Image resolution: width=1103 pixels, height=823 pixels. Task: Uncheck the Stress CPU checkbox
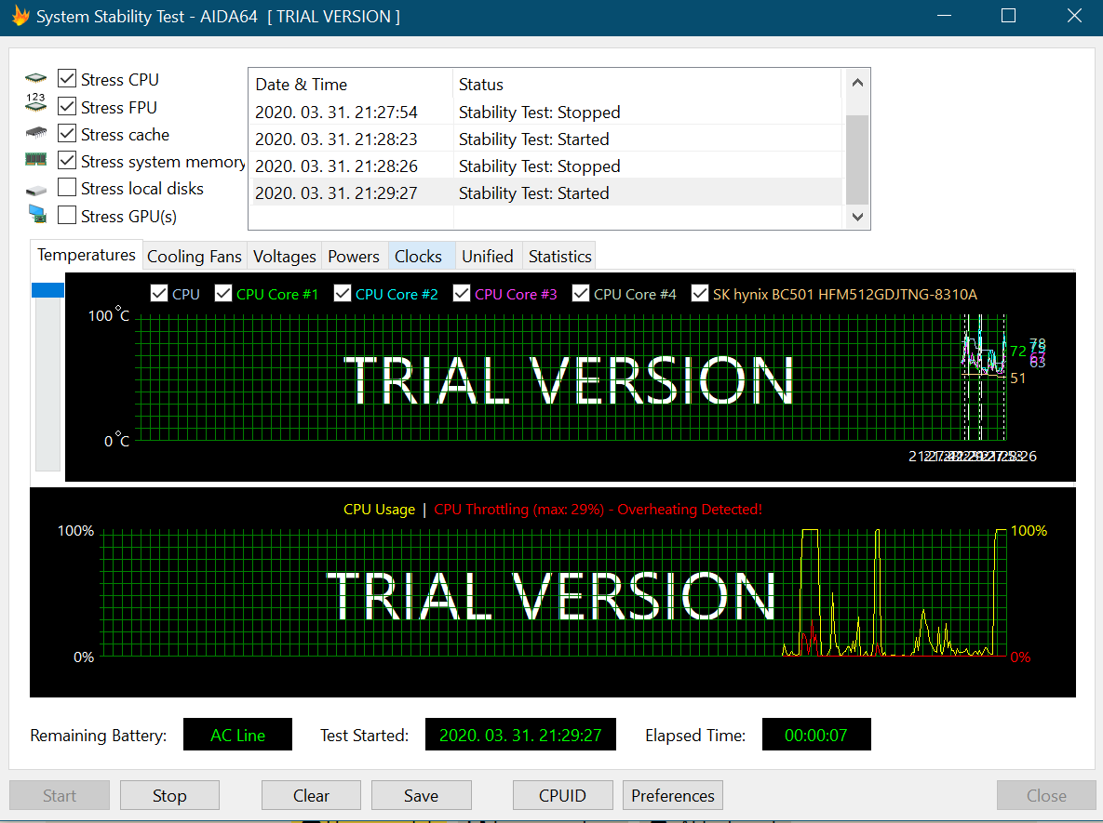click(x=67, y=79)
